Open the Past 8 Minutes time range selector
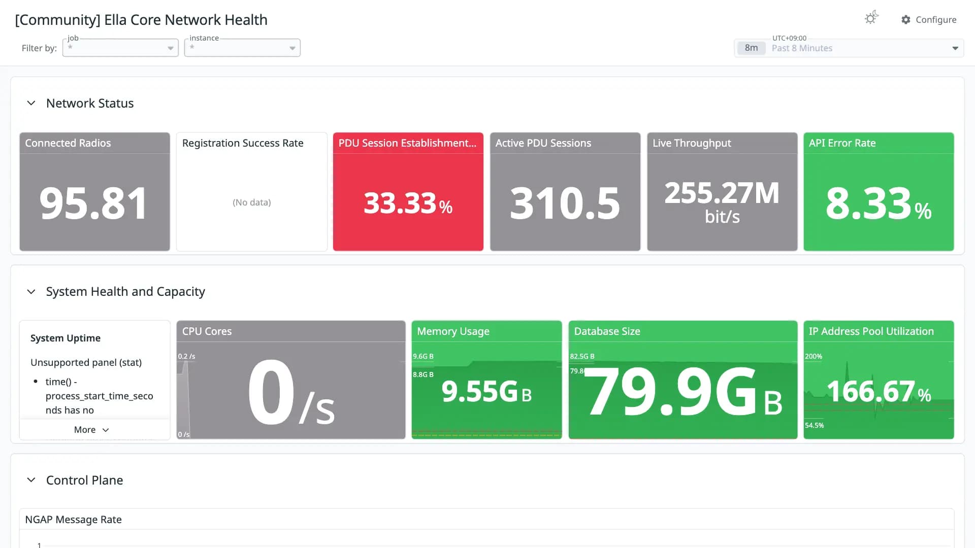This screenshot has width=975, height=548. click(x=849, y=48)
